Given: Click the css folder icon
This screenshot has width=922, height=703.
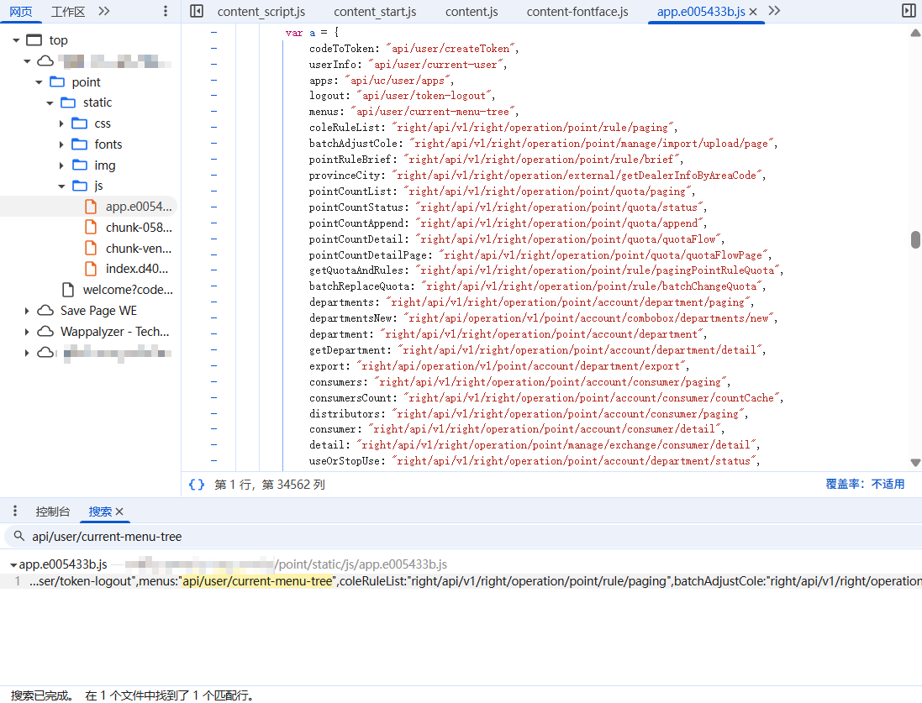Looking at the screenshot, I should 79,123.
